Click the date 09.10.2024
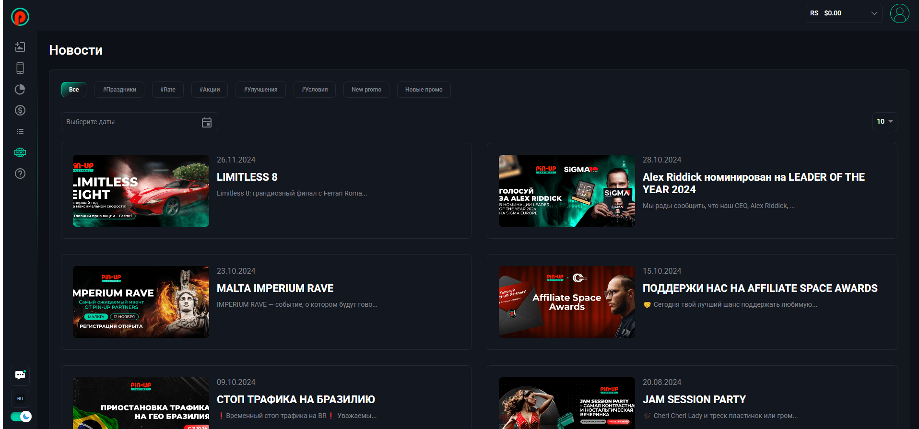The image size is (919, 429). (236, 383)
